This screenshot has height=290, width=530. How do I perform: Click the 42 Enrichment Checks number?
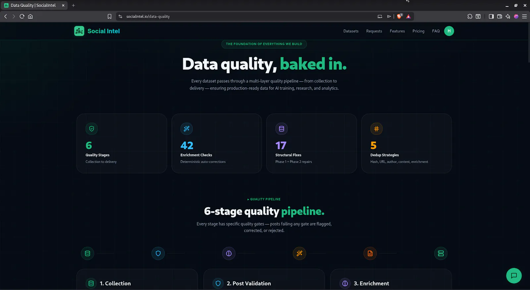[187, 145]
